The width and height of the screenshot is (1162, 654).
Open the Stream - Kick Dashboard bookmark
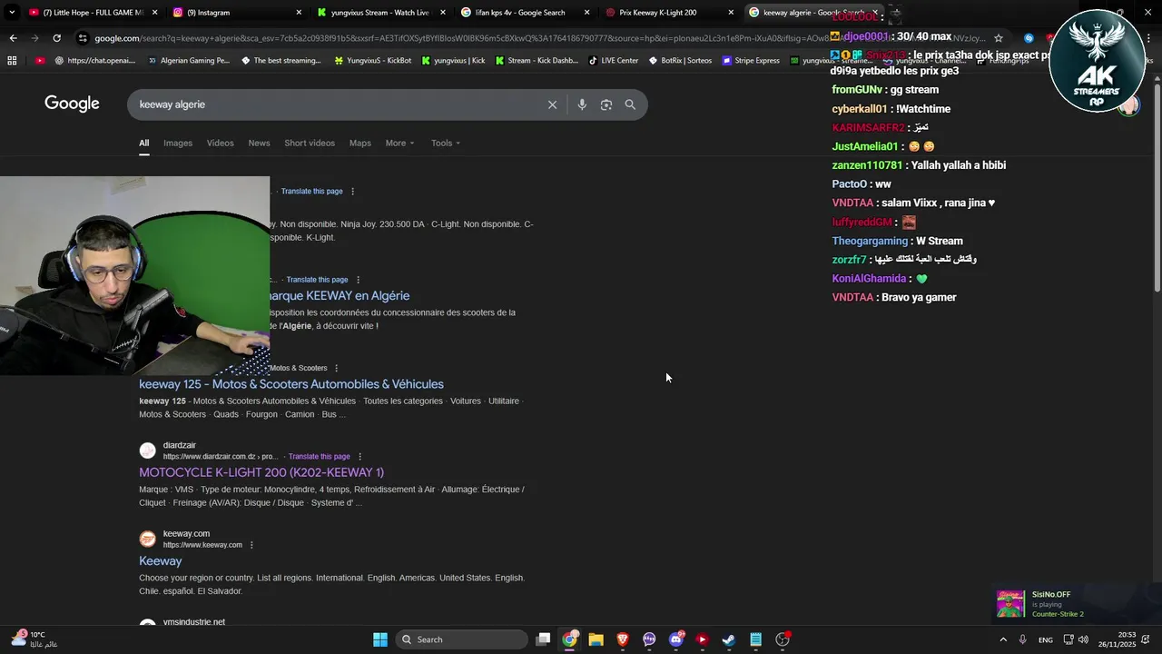tap(537, 61)
